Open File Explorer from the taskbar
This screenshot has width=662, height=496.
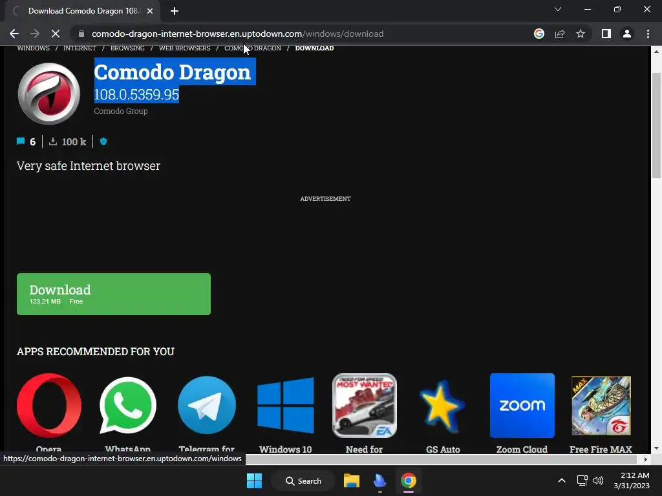(x=351, y=480)
